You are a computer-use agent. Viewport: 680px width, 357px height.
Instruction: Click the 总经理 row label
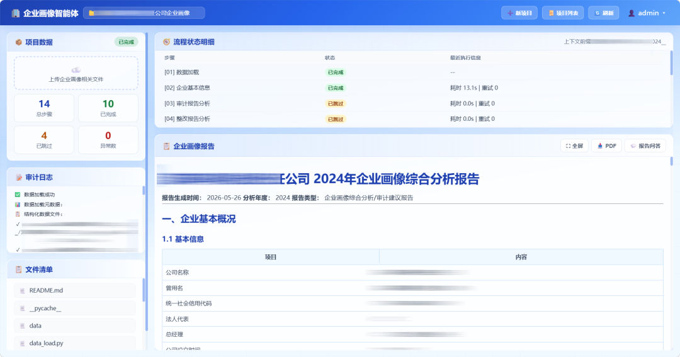click(174, 334)
